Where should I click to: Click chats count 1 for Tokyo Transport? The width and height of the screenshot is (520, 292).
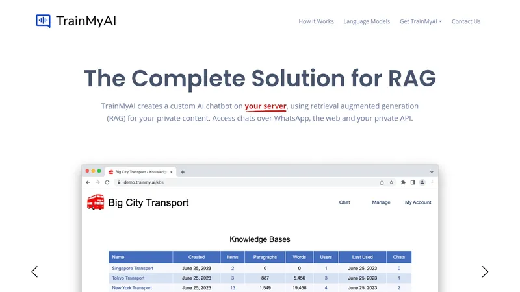pyautogui.click(x=399, y=278)
